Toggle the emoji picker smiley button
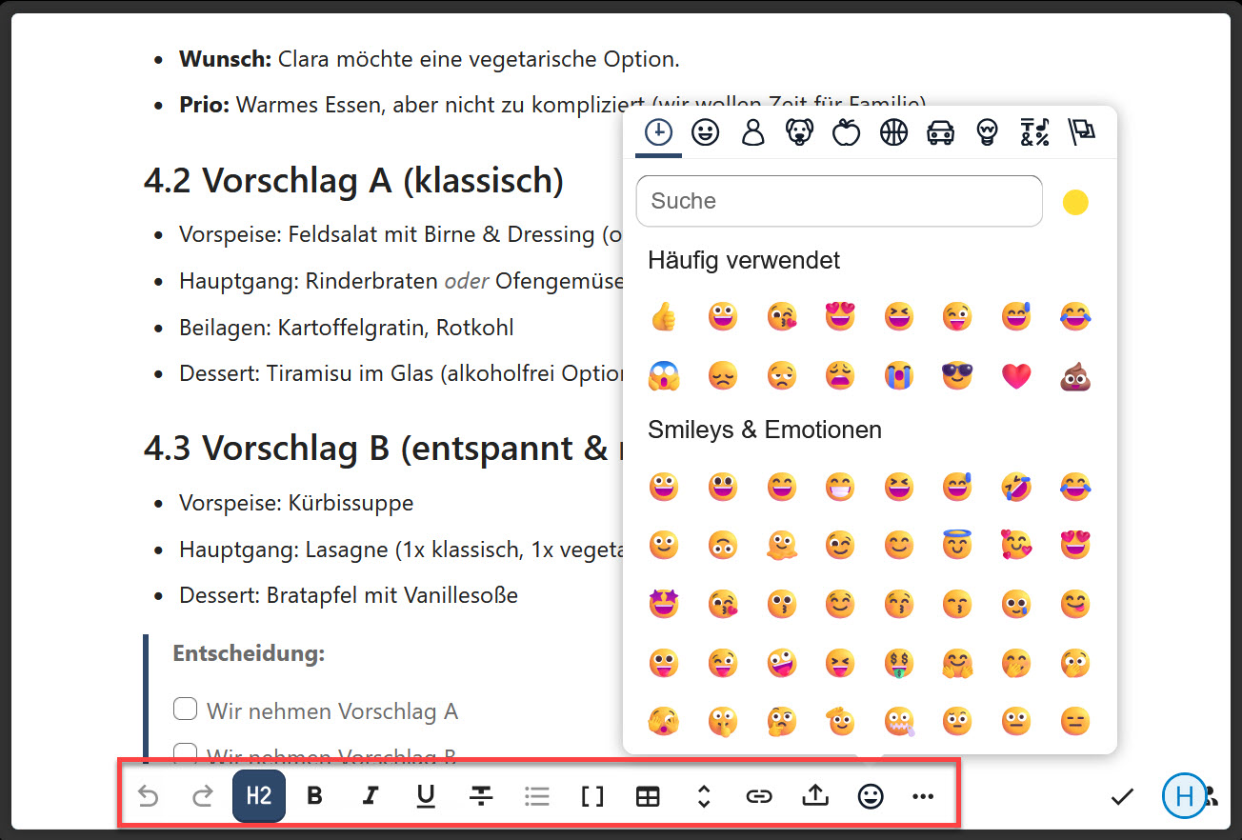Image resolution: width=1242 pixels, height=840 pixels. (871, 796)
